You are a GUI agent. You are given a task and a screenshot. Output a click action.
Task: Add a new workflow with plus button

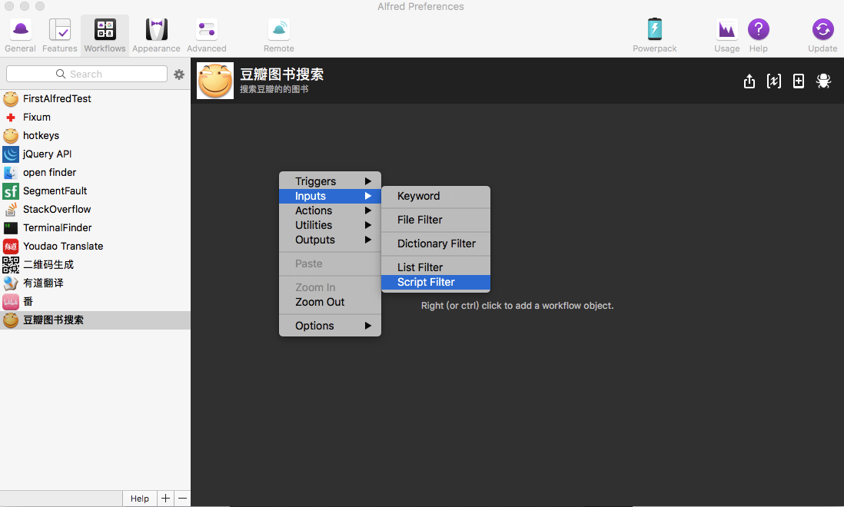pos(165,499)
